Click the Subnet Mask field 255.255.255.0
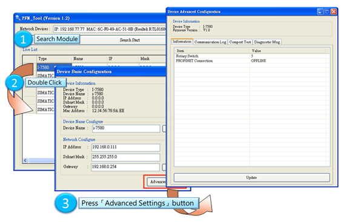The height and width of the screenshot is (222, 346). (x=126, y=157)
